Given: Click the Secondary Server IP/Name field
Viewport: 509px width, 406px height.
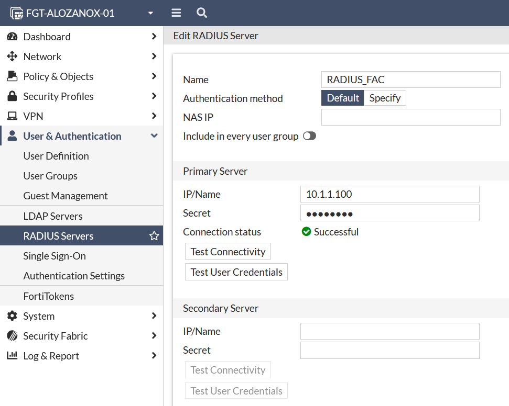Looking at the screenshot, I should [389, 331].
